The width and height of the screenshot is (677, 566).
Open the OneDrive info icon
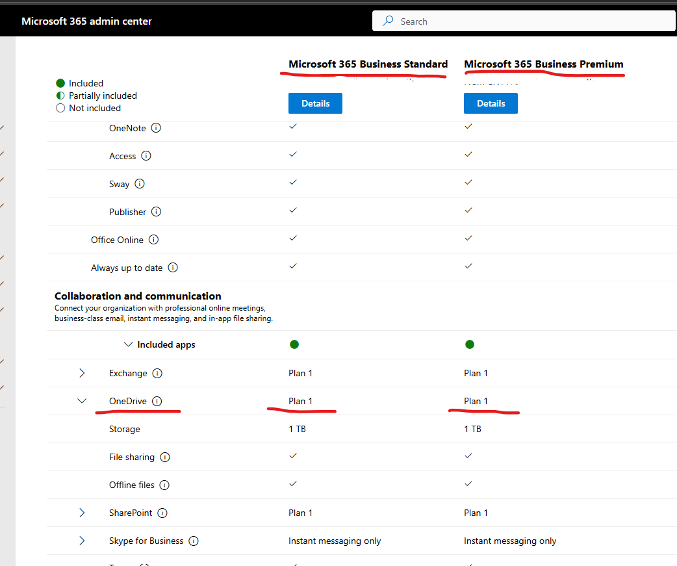(x=157, y=401)
